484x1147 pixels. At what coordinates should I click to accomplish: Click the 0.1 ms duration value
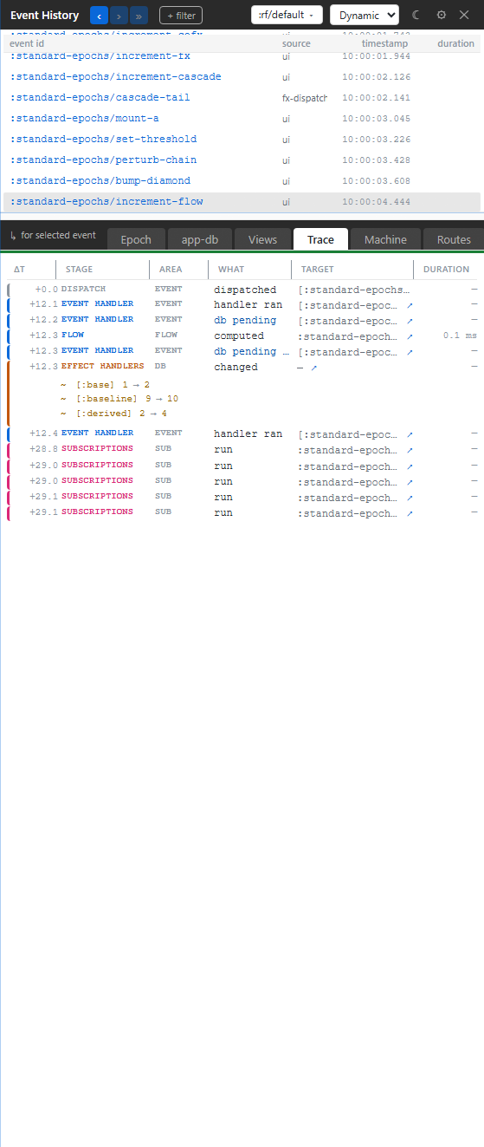(x=460, y=336)
